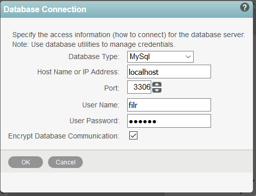Click the User Password label
256x196 pixels.
coord(95,121)
